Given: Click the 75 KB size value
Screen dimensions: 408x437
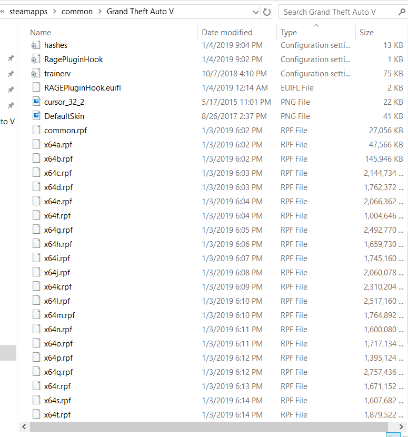Looking at the screenshot, I should point(393,74).
